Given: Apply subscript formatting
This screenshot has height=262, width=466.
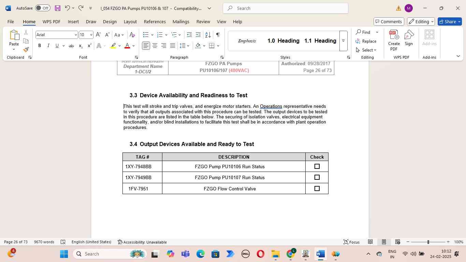Looking at the screenshot, I should point(81,46).
